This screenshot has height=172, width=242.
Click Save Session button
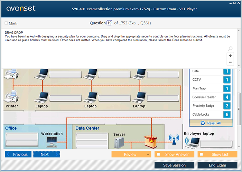174,165
